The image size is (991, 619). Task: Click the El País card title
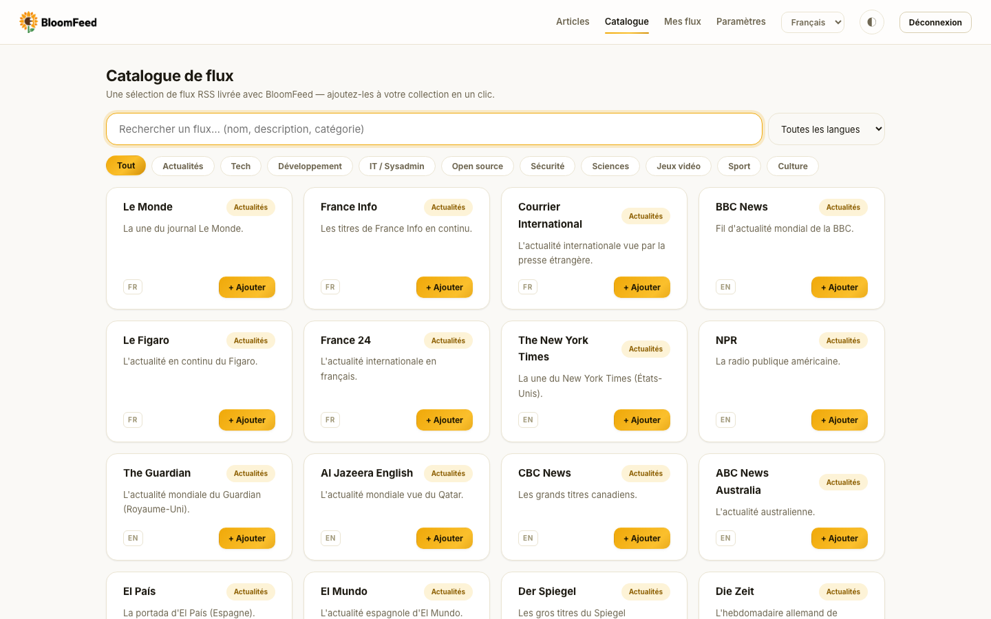[x=140, y=591]
